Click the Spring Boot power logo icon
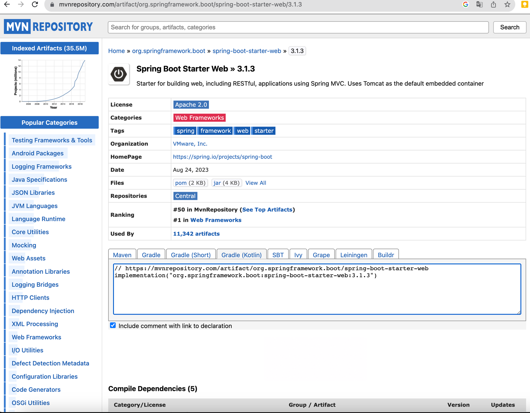The height and width of the screenshot is (413, 530). [x=119, y=74]
